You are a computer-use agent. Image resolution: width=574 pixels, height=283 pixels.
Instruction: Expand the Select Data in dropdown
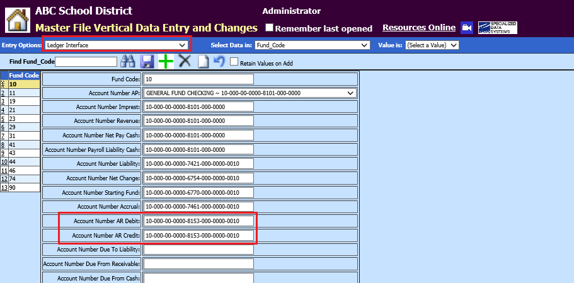312,45
